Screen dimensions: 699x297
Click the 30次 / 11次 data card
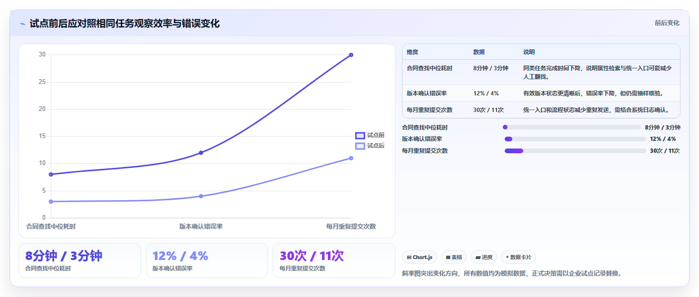point(334,260)
